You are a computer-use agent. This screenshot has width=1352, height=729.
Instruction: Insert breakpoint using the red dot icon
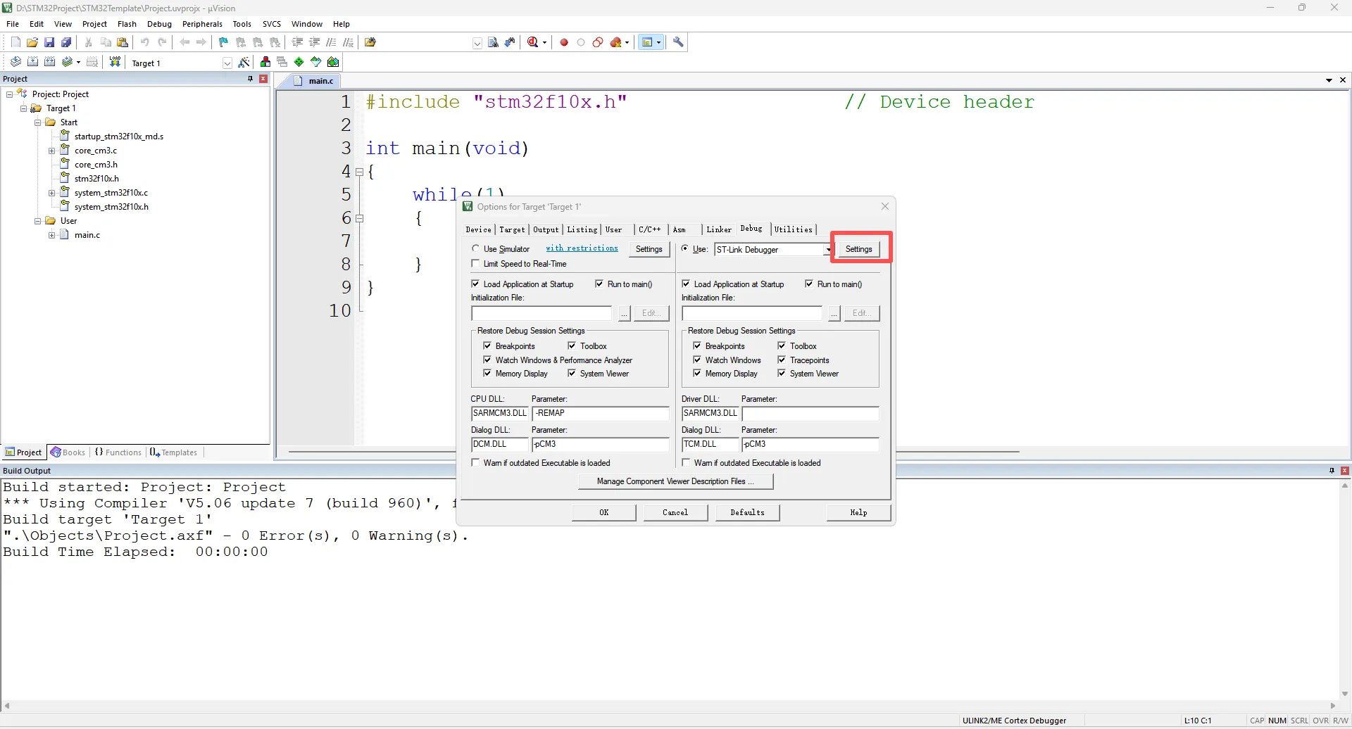[x=564, y=42]
